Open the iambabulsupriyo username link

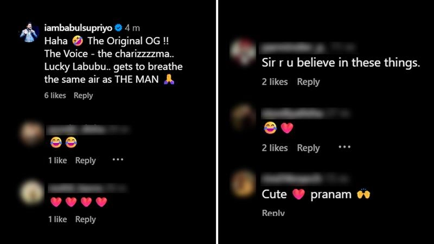coord(80,28)
